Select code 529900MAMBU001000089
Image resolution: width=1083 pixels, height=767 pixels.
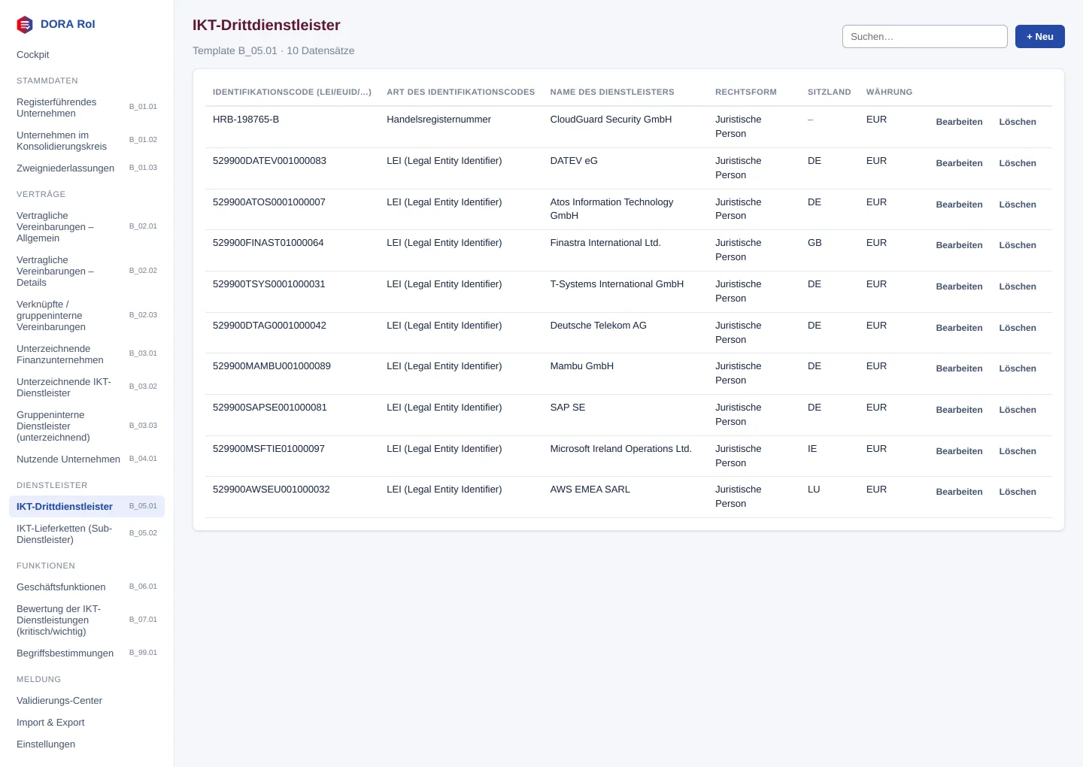pyautogui.click(x=272, y=366)
